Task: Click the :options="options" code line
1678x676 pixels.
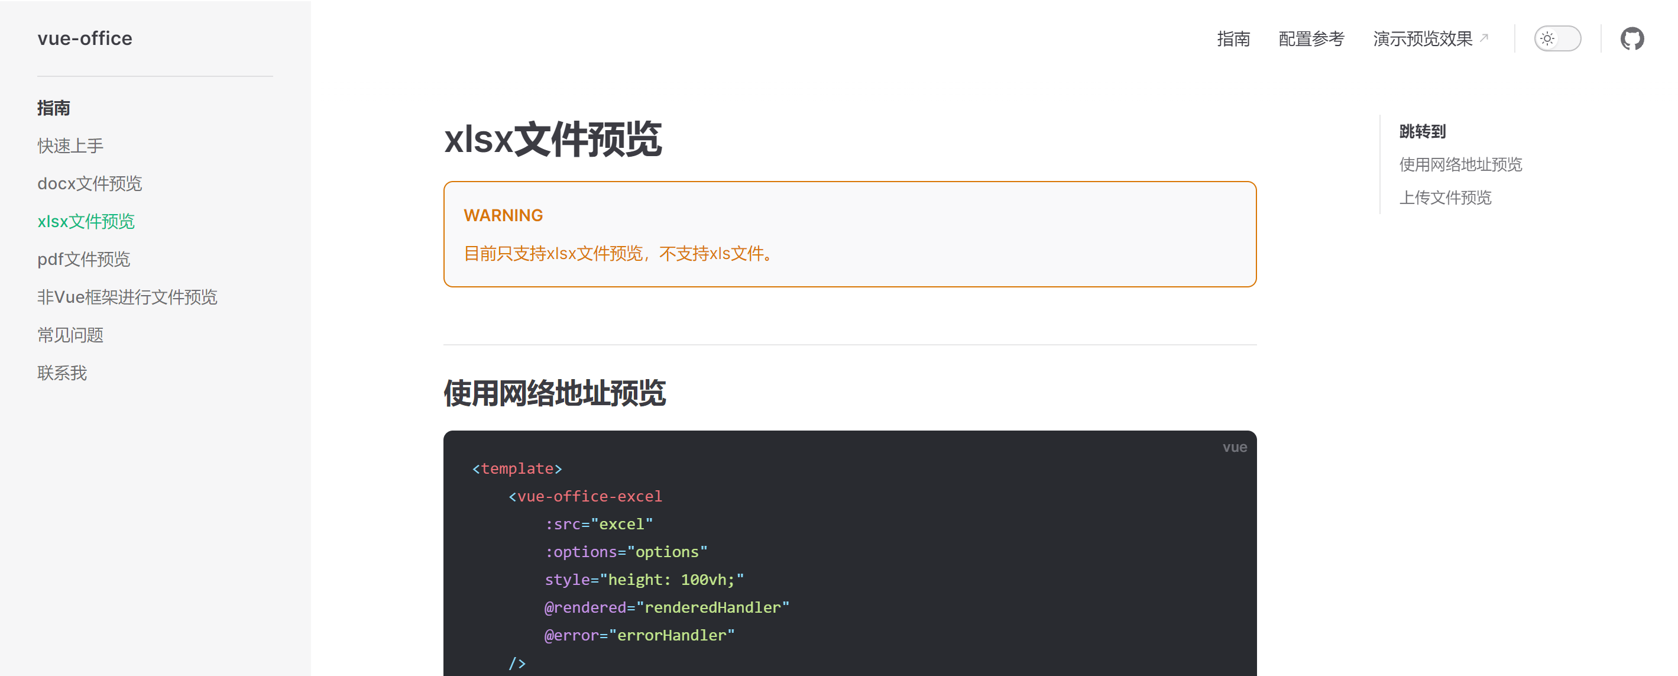Action: click(626, 551)
